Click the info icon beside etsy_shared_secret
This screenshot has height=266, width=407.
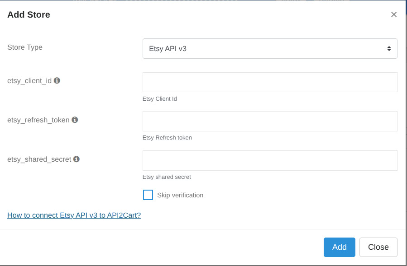pyautogui.click(x=77, y=159)
